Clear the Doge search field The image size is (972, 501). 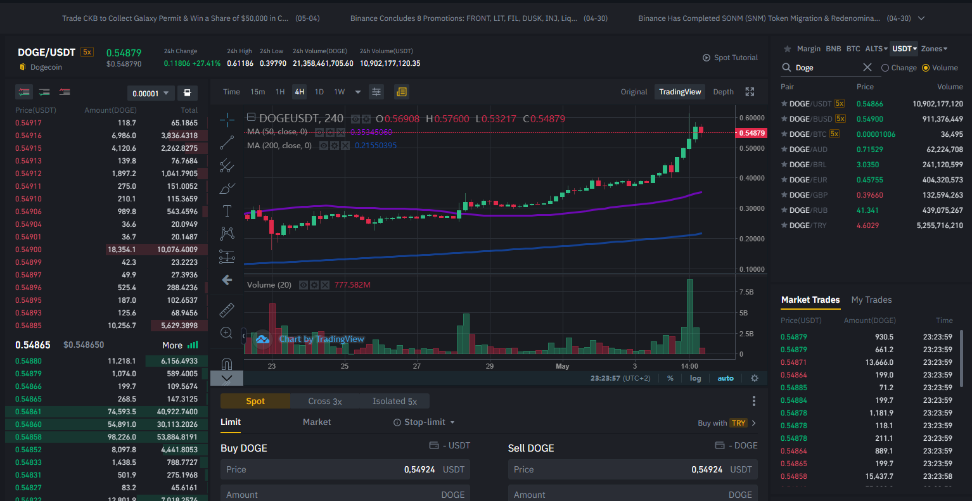[x=867, y=67]
